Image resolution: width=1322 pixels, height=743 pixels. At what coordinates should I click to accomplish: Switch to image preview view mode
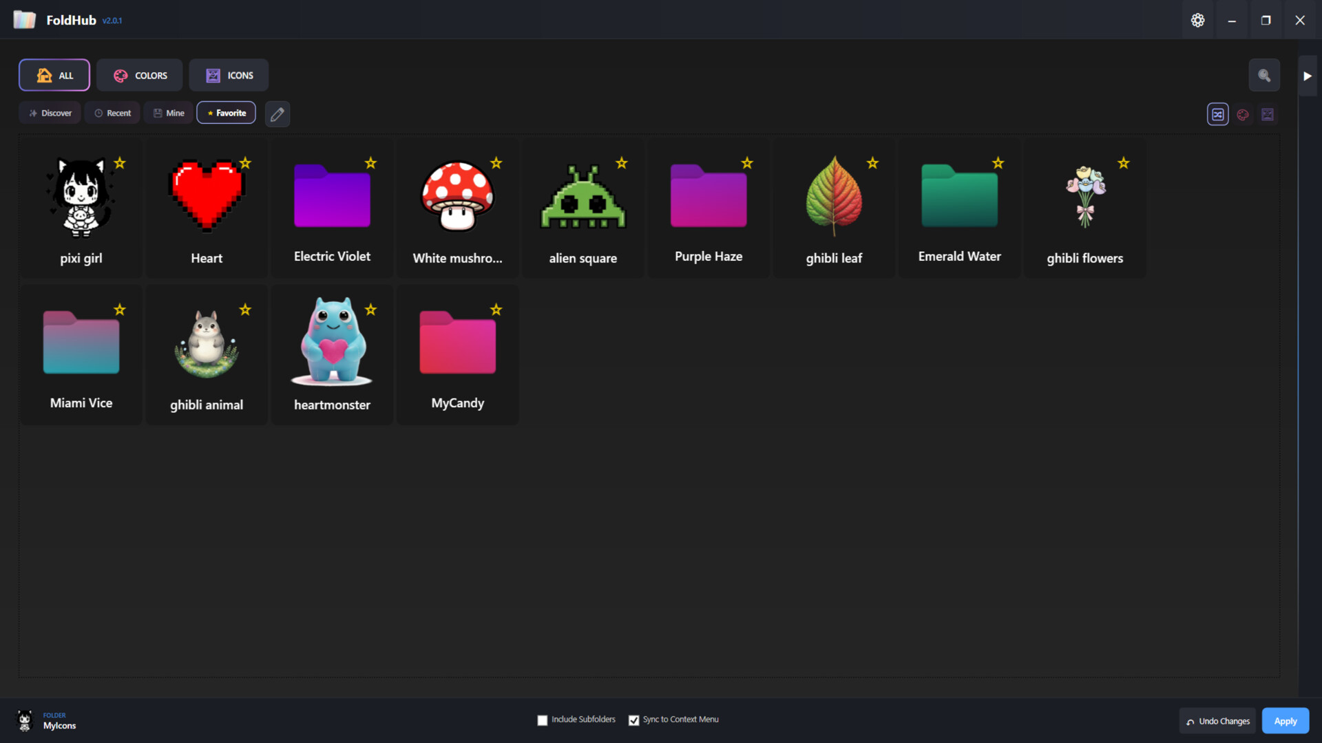[x=1268, y=114]
